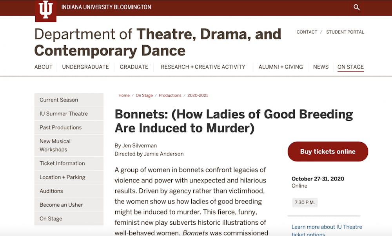Click the Home breadcrumb

(x=124, y=95)
